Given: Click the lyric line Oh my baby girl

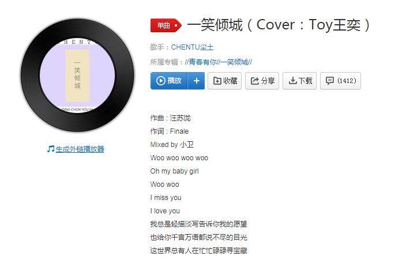Looking at the screenshot, I should (175, 171).
